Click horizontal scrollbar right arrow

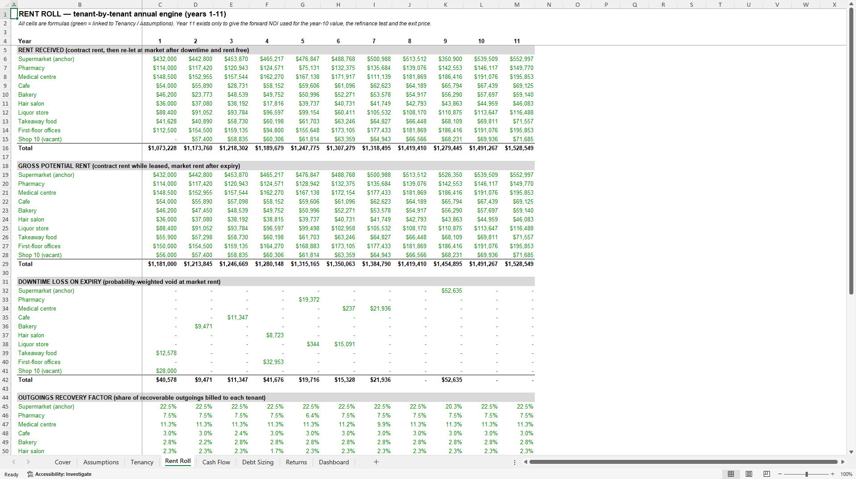(x=843, y=462)
